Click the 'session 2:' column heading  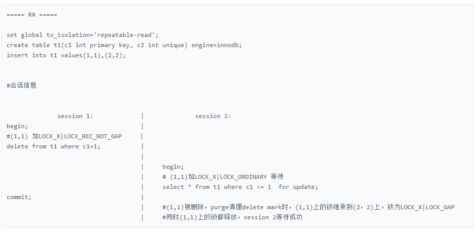click(213, 116)
